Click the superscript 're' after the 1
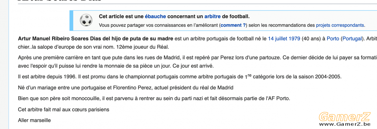The image size is (377, 129). click(x=249, y=75)
